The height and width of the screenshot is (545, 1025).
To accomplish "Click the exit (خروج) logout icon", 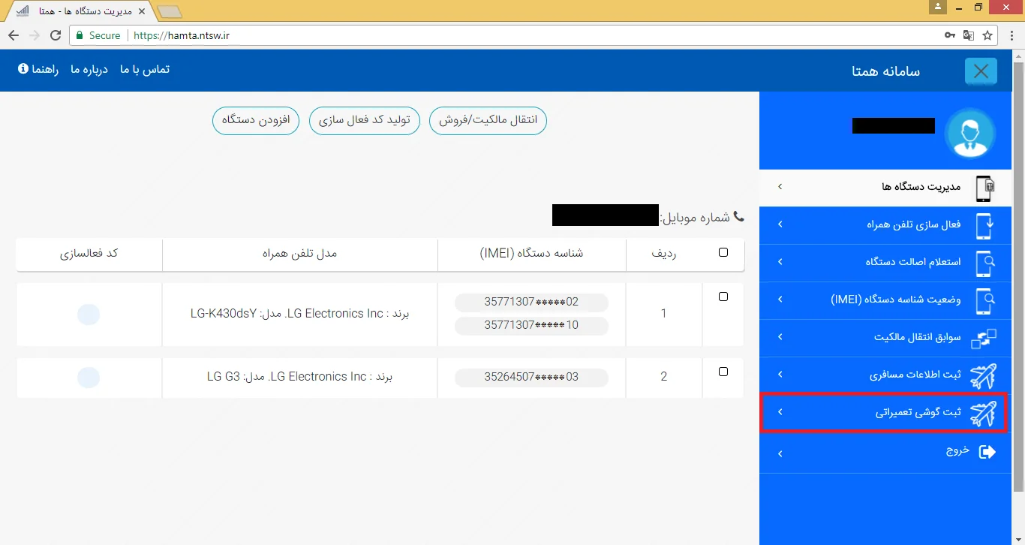I will point(987,451).
